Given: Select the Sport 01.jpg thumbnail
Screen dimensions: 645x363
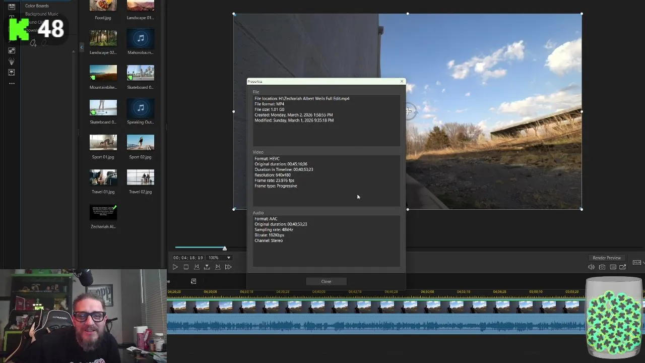Looking at the screenshot, I should [103, 143].
